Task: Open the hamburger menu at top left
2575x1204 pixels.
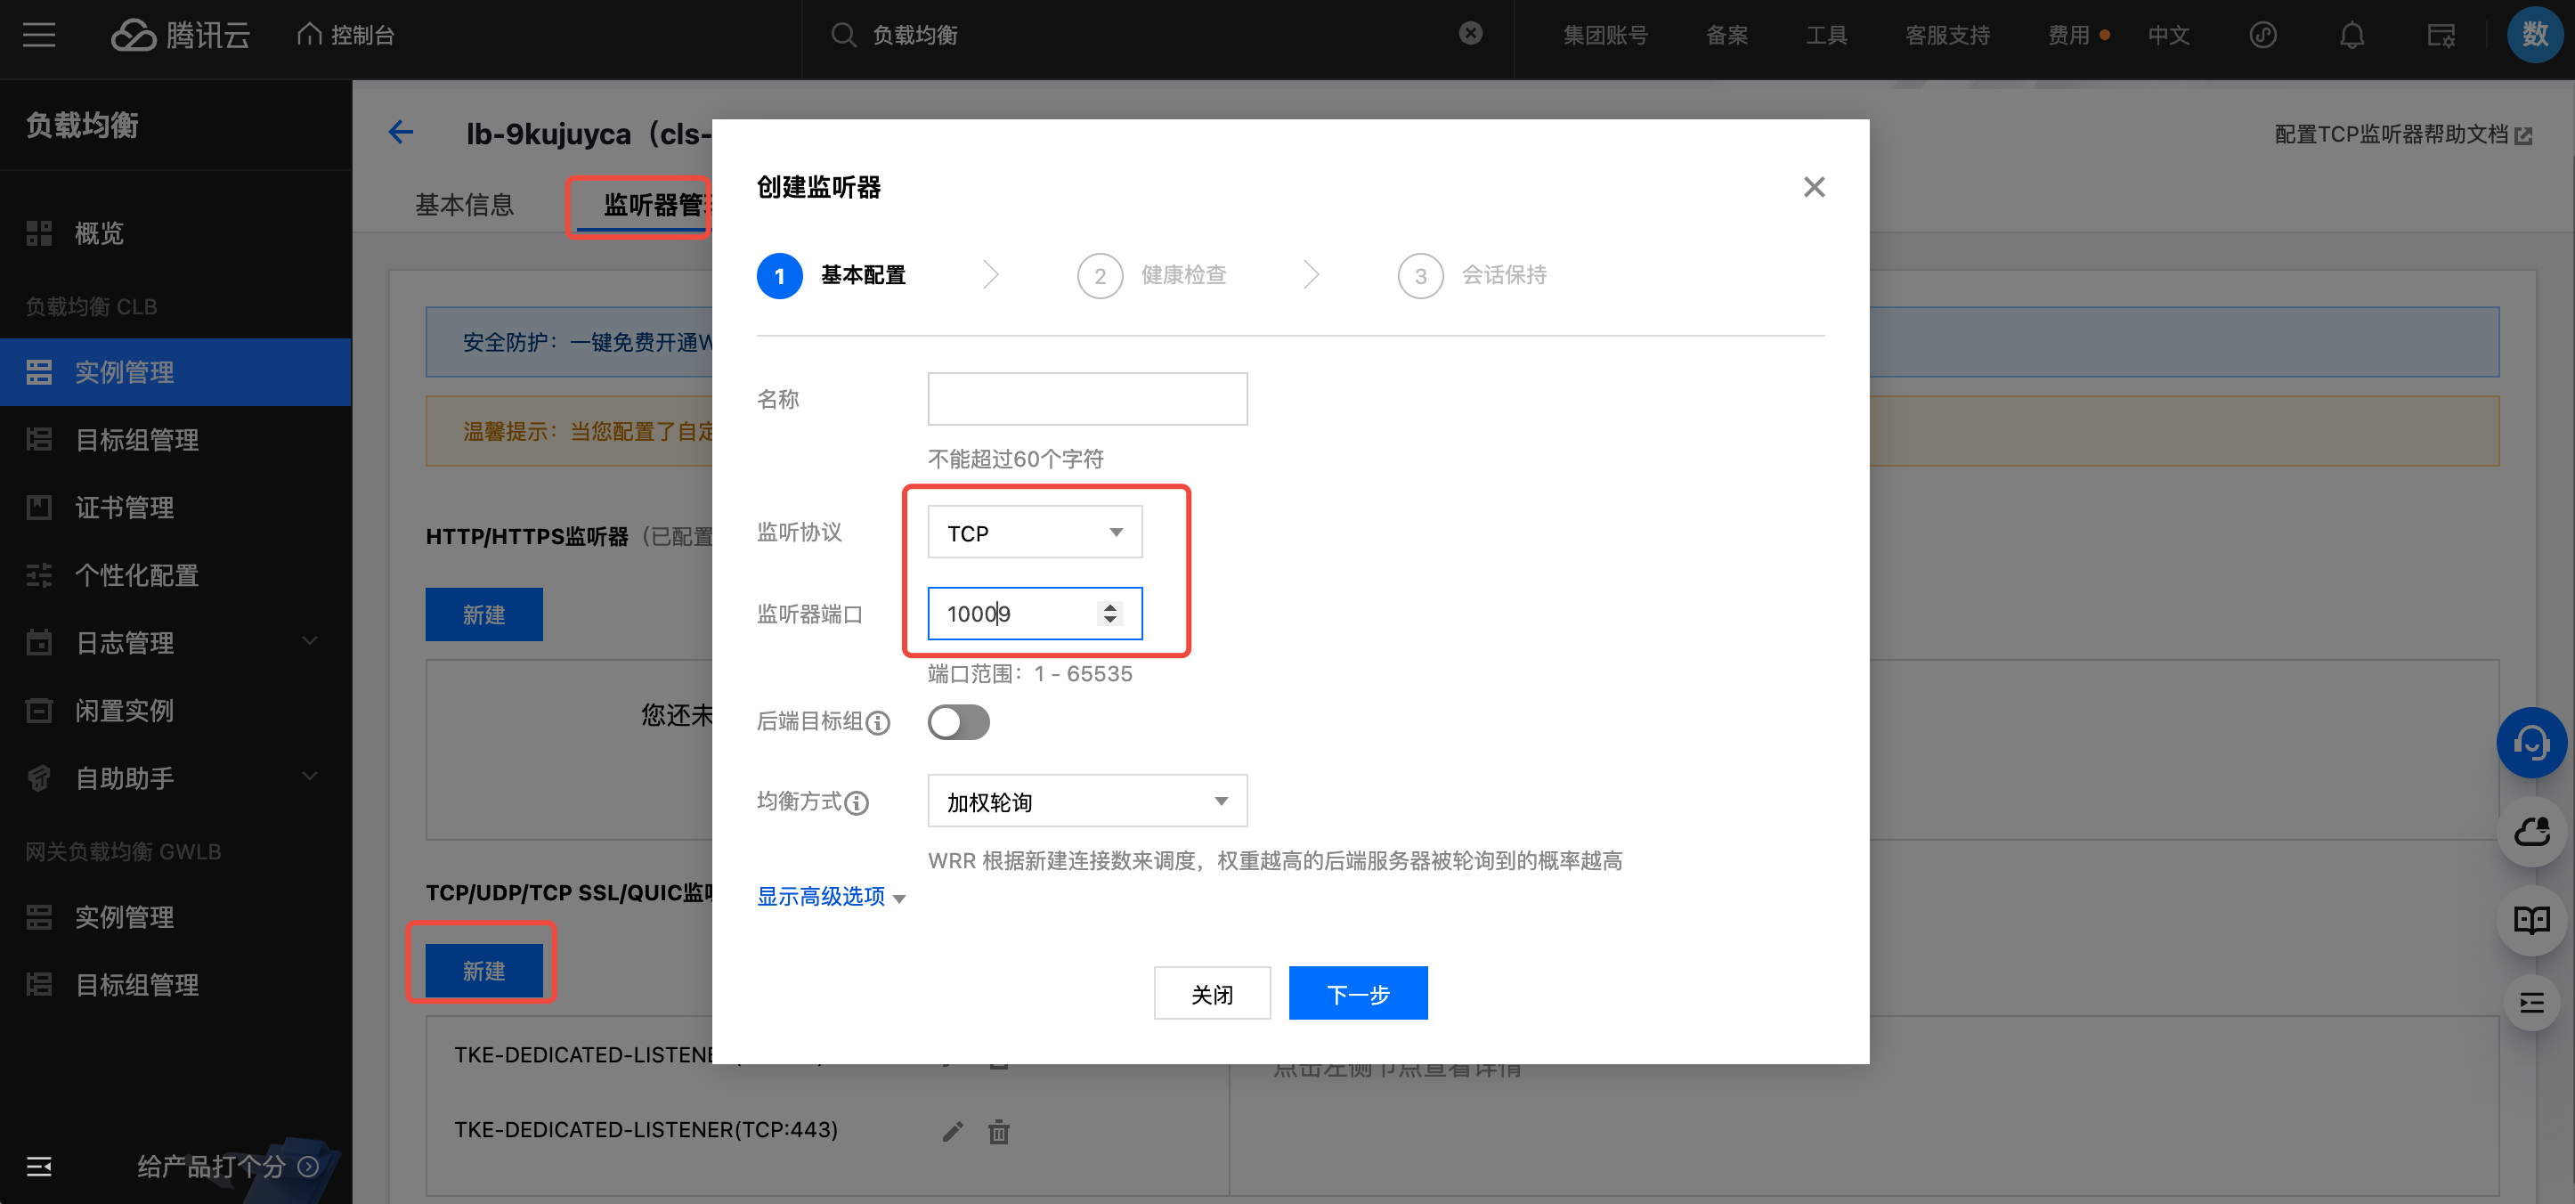Action: click(39, 35)
